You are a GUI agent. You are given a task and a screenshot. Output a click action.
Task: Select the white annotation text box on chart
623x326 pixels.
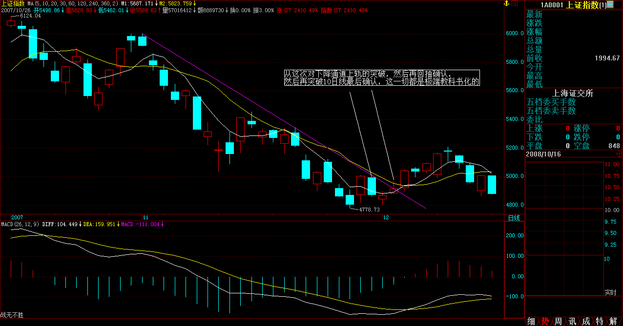coord(382,78)
